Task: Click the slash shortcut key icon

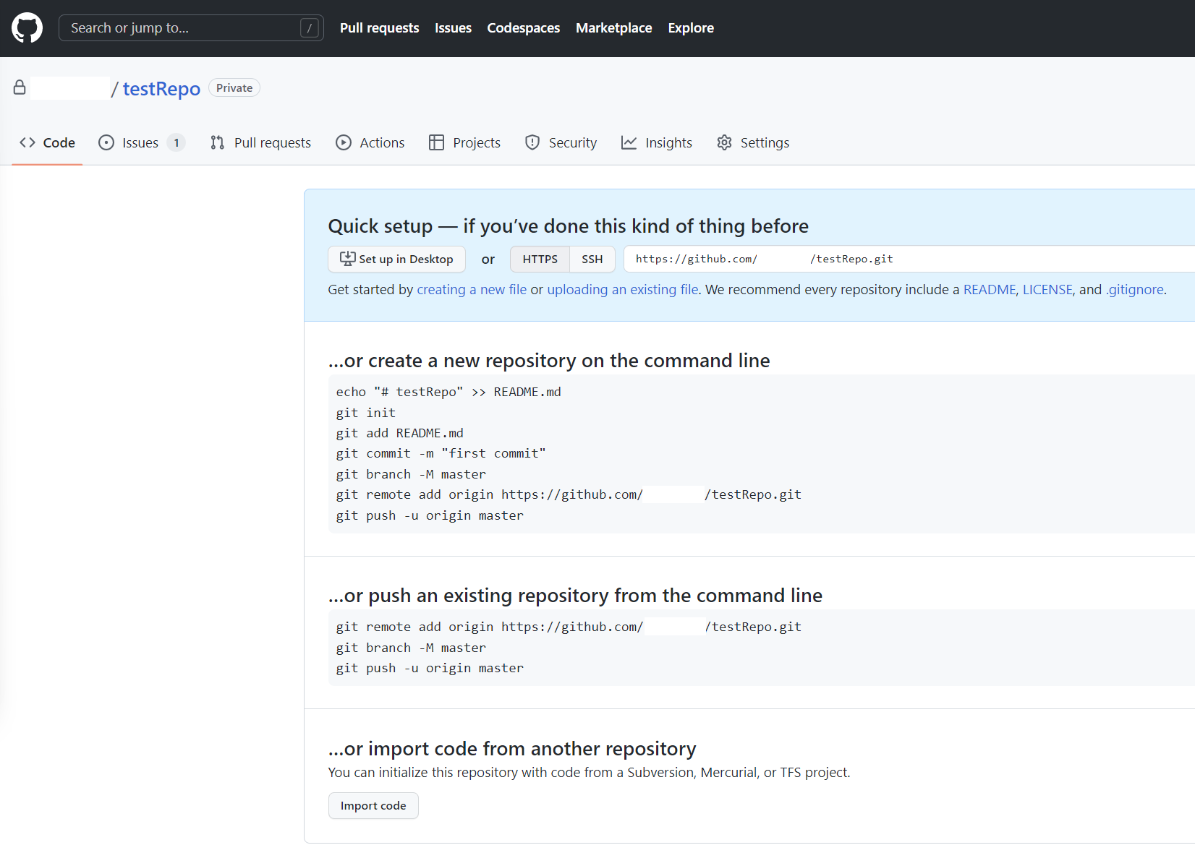Action: [x=310, y=28]
